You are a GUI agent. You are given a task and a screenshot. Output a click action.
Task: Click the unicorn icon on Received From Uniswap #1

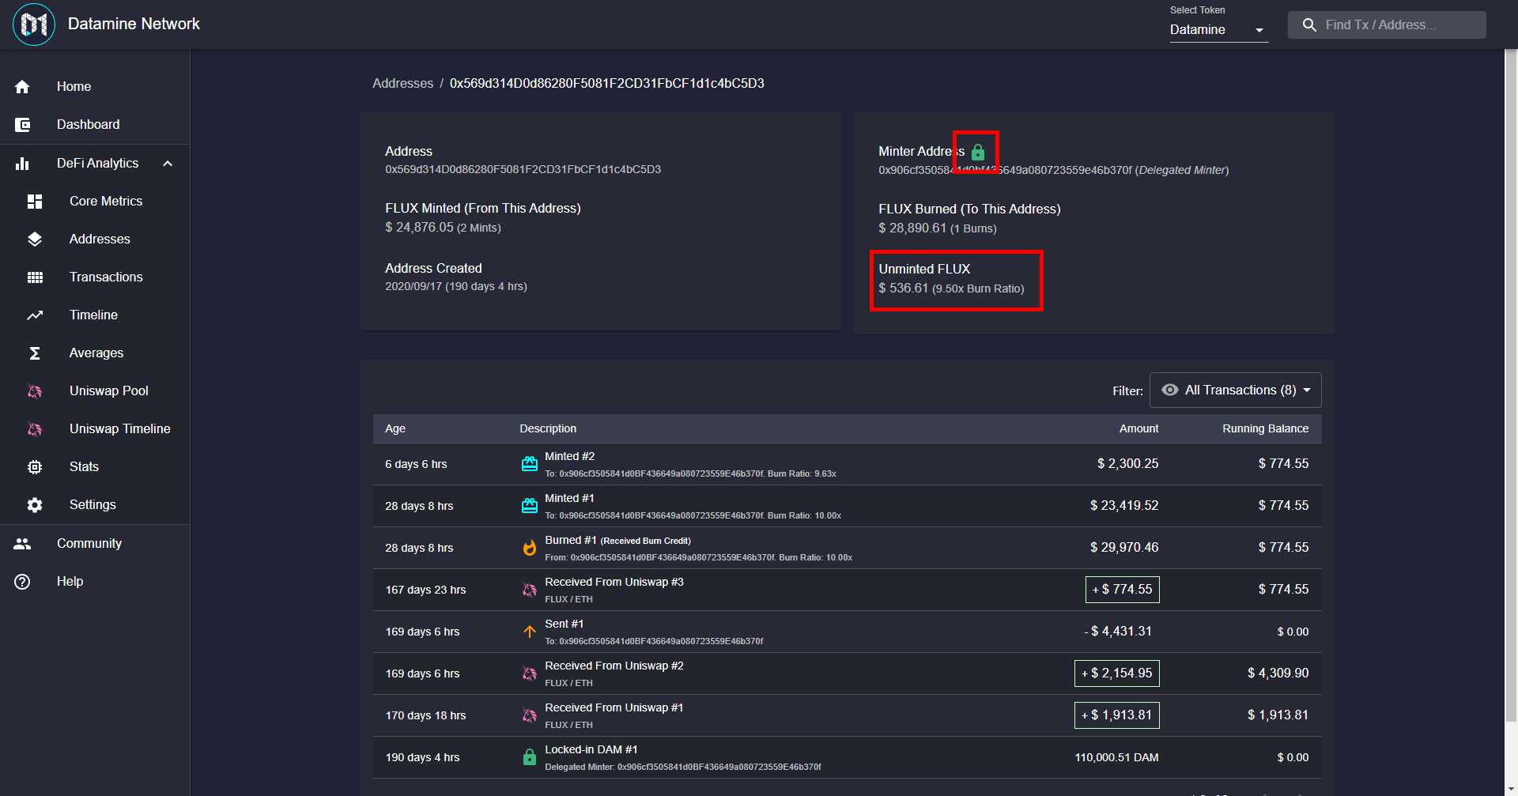click(x=530, y=715)
